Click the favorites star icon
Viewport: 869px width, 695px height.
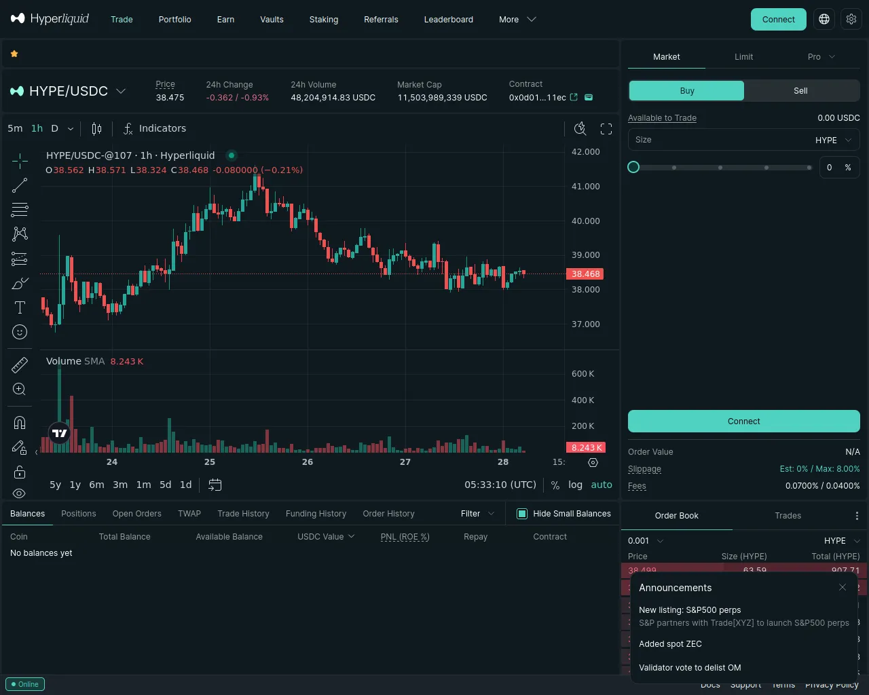click(14, 54)
